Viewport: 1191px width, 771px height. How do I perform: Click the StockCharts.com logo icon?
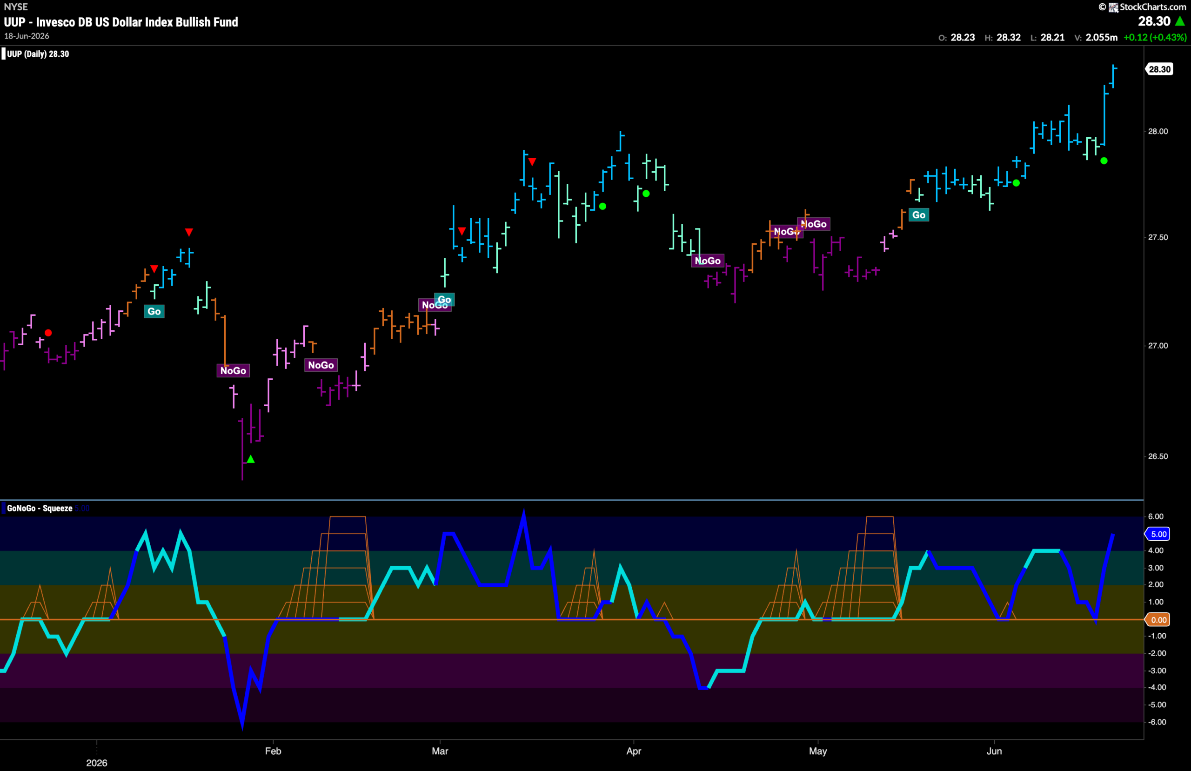pyautogui.click(x=1113, y=7)
